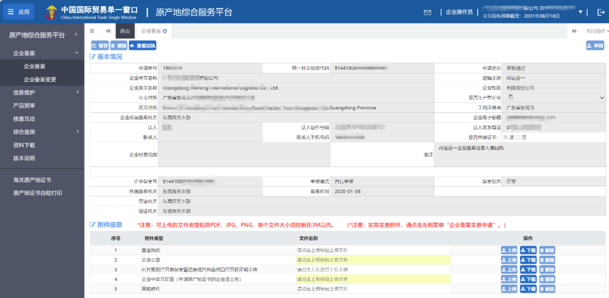Collapse the 原产地综合服务平台 sidebar header
Image resolution: width=609 pixels, height=298 pixels.
coord(42,35)
